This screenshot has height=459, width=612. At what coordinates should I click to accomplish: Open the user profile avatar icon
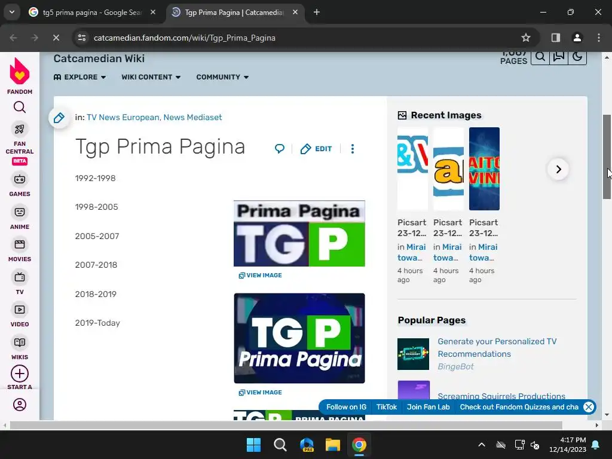pyautogui.click(x=20, y=405)
